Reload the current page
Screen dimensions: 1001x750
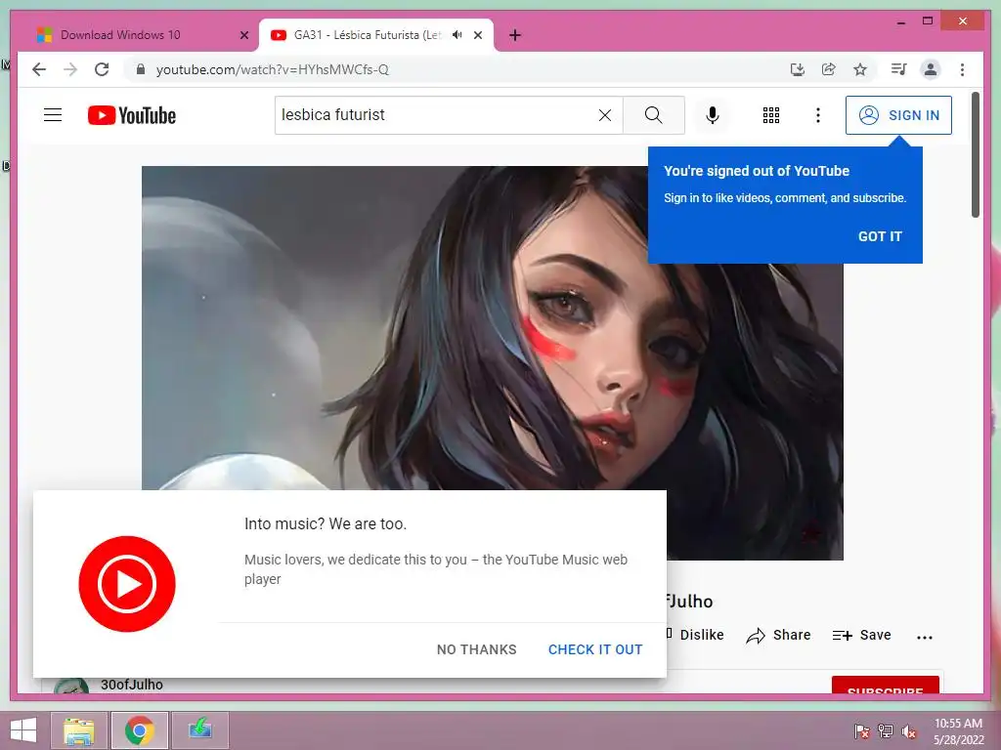102,69
